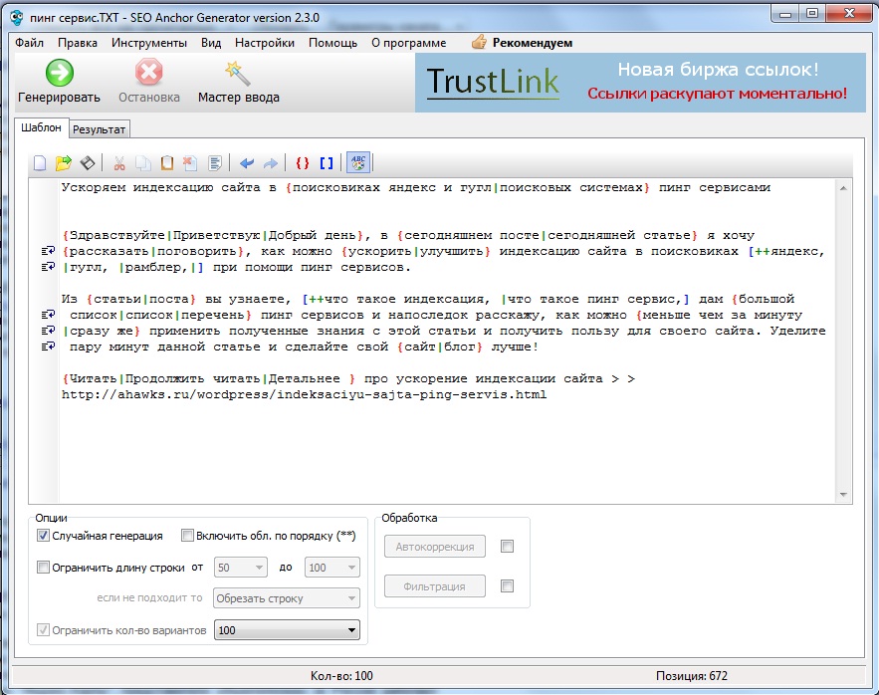879x695 pixels.
Task: Click the new document icon
Action: click(41, 163)
